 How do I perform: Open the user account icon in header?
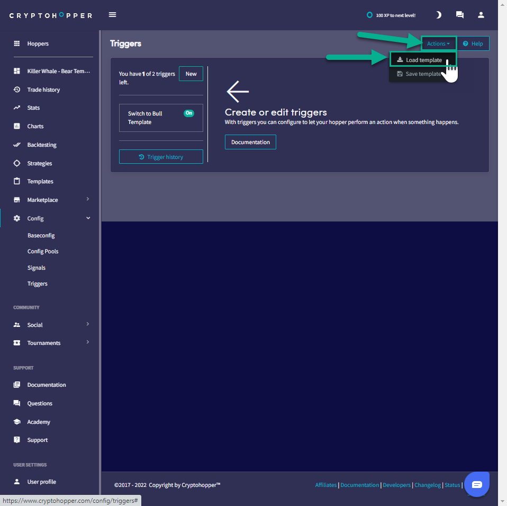click(481, 15)
